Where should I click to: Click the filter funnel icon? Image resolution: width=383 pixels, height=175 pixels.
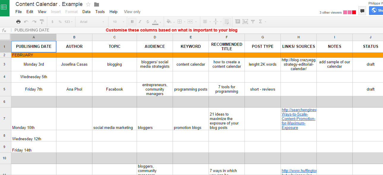click(x=253, y=22)
